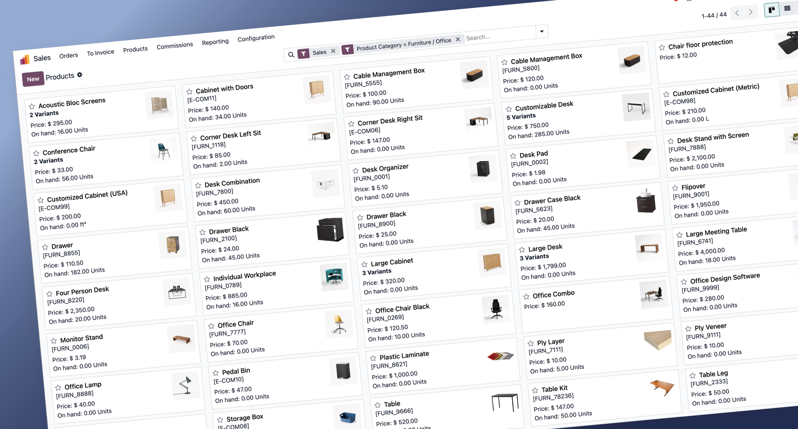Toggle favorite on Large Meeting Table

(679, 235)
